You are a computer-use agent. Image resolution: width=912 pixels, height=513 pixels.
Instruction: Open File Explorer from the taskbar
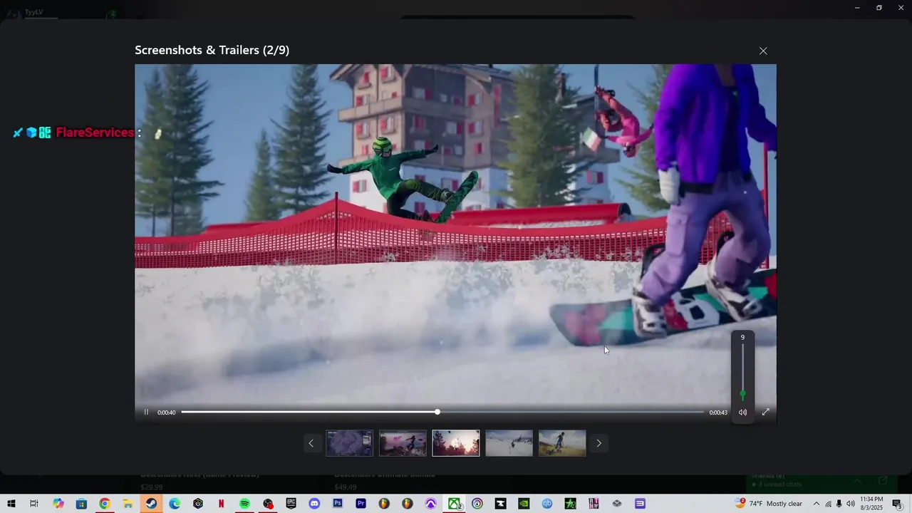[128, 504]
